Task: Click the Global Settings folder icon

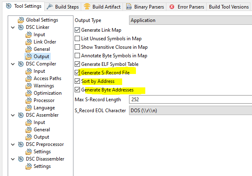Action: (20, 20)
